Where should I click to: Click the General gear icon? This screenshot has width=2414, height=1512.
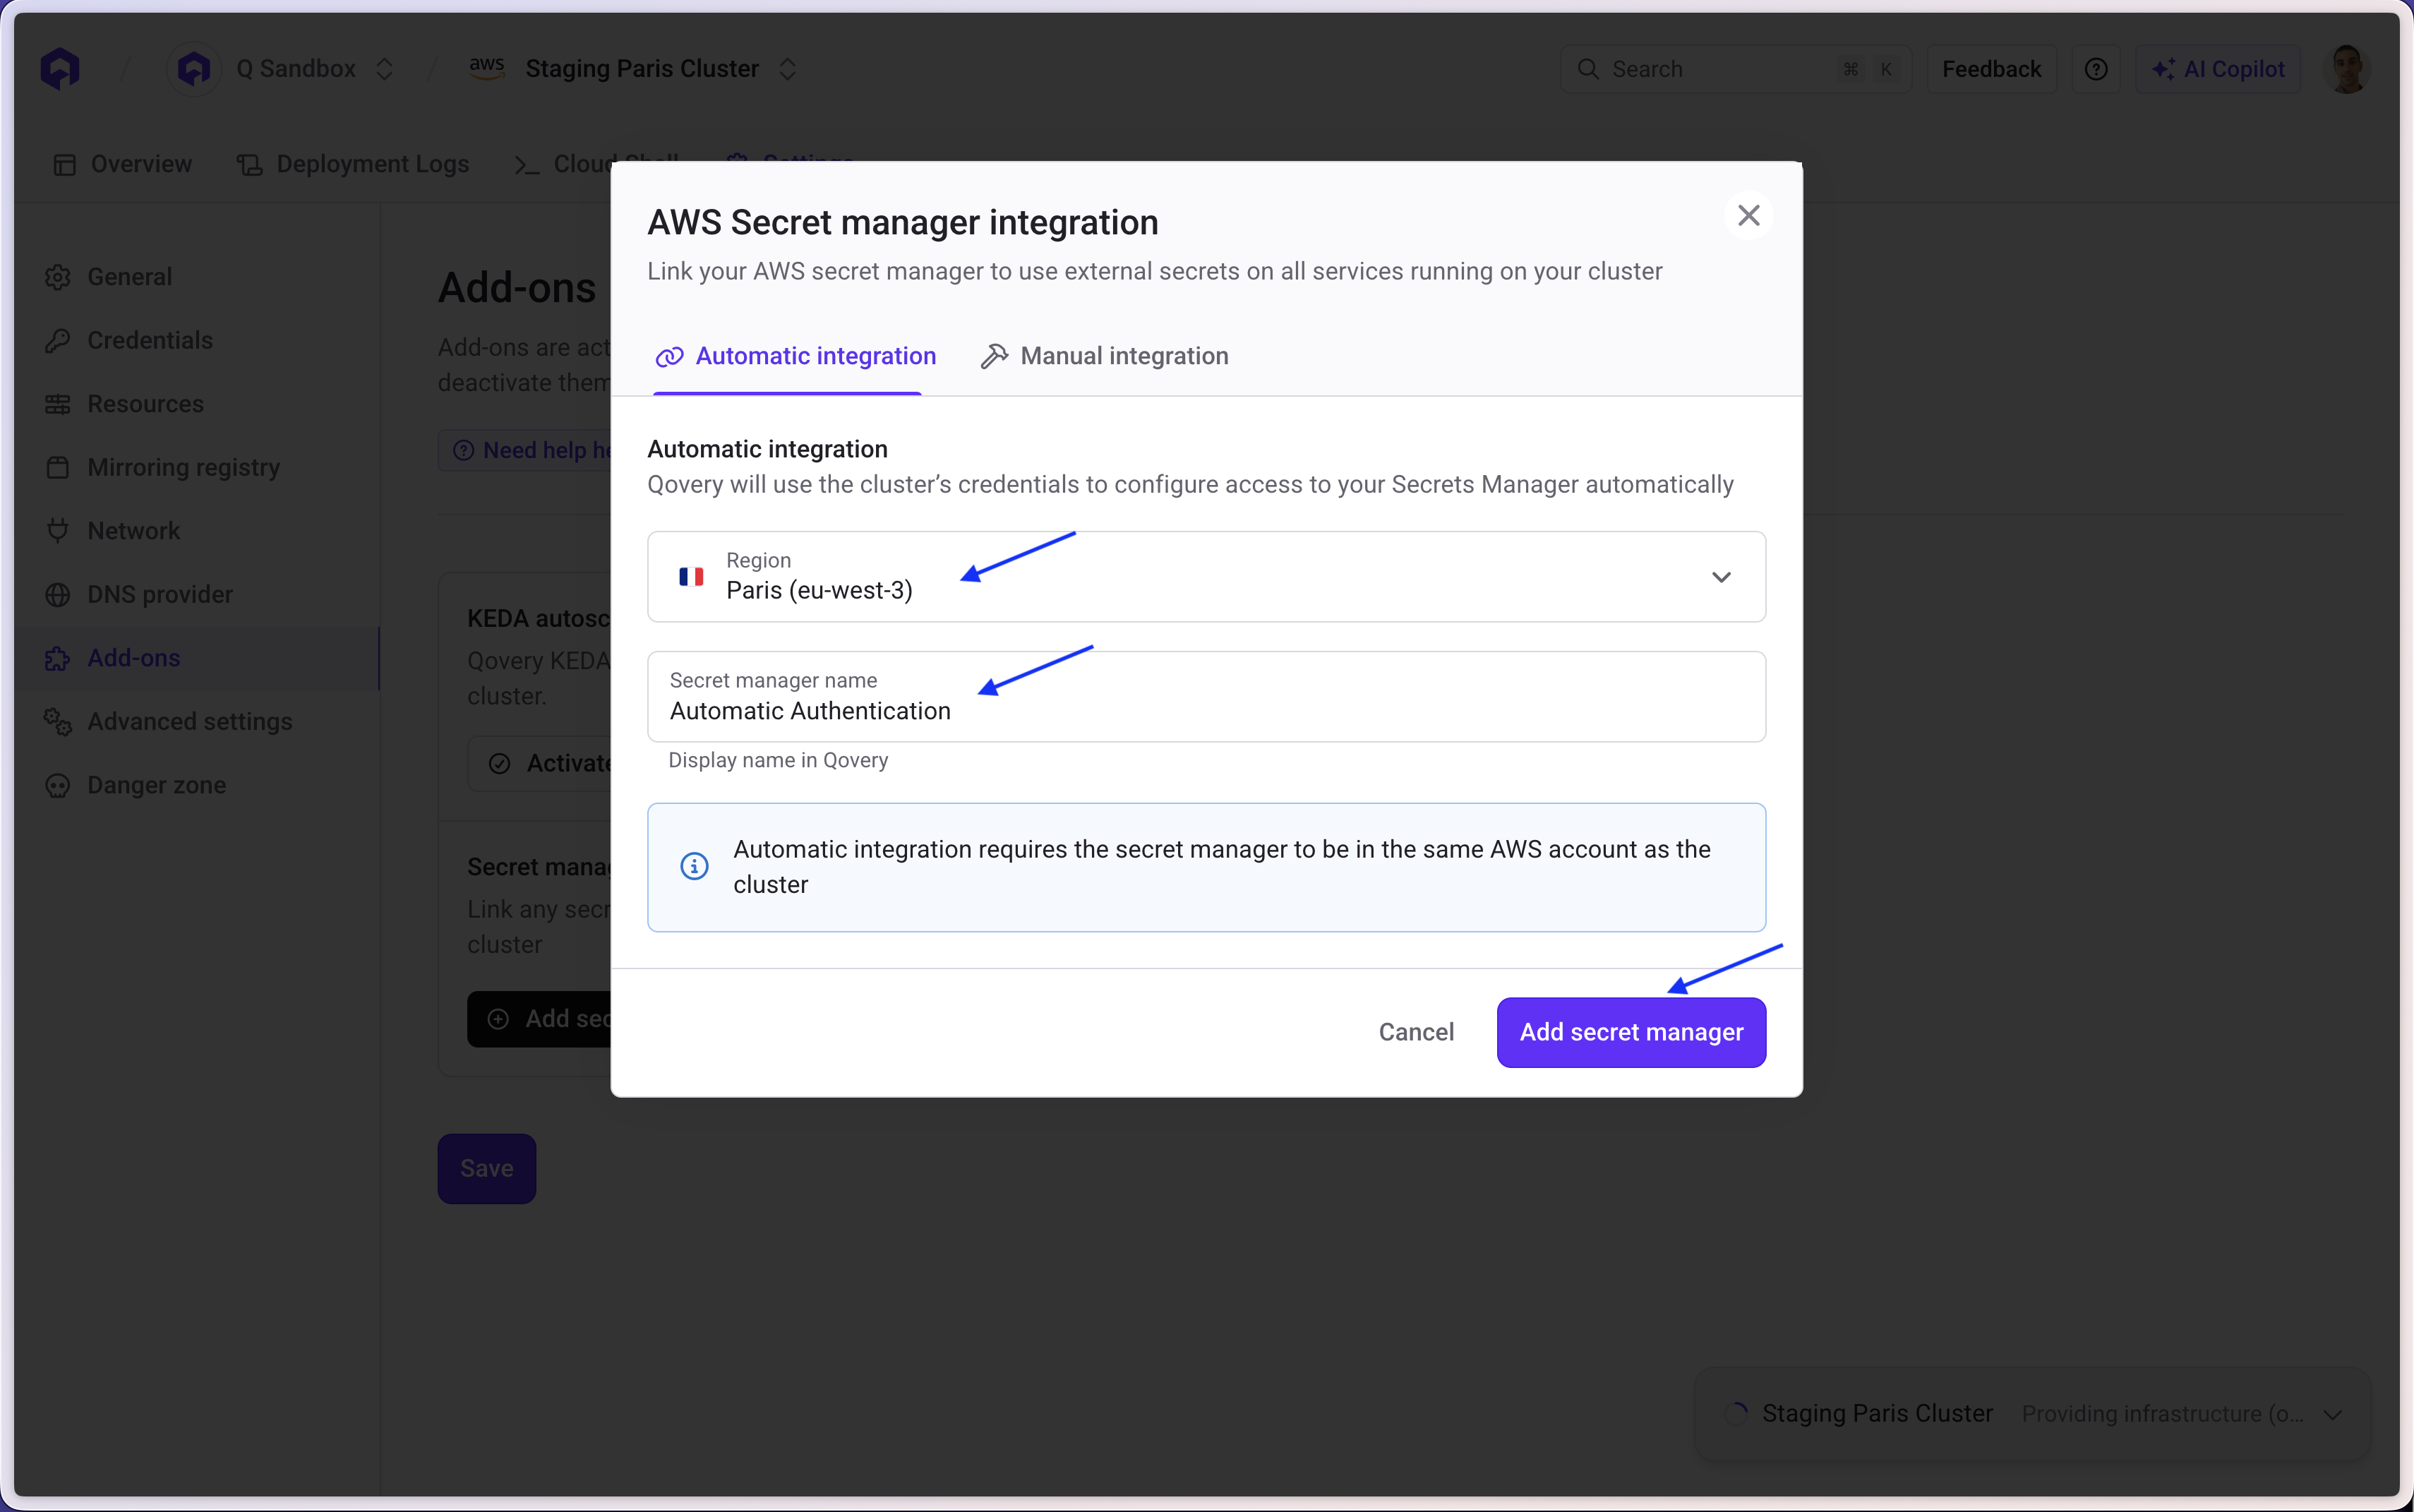58,277
